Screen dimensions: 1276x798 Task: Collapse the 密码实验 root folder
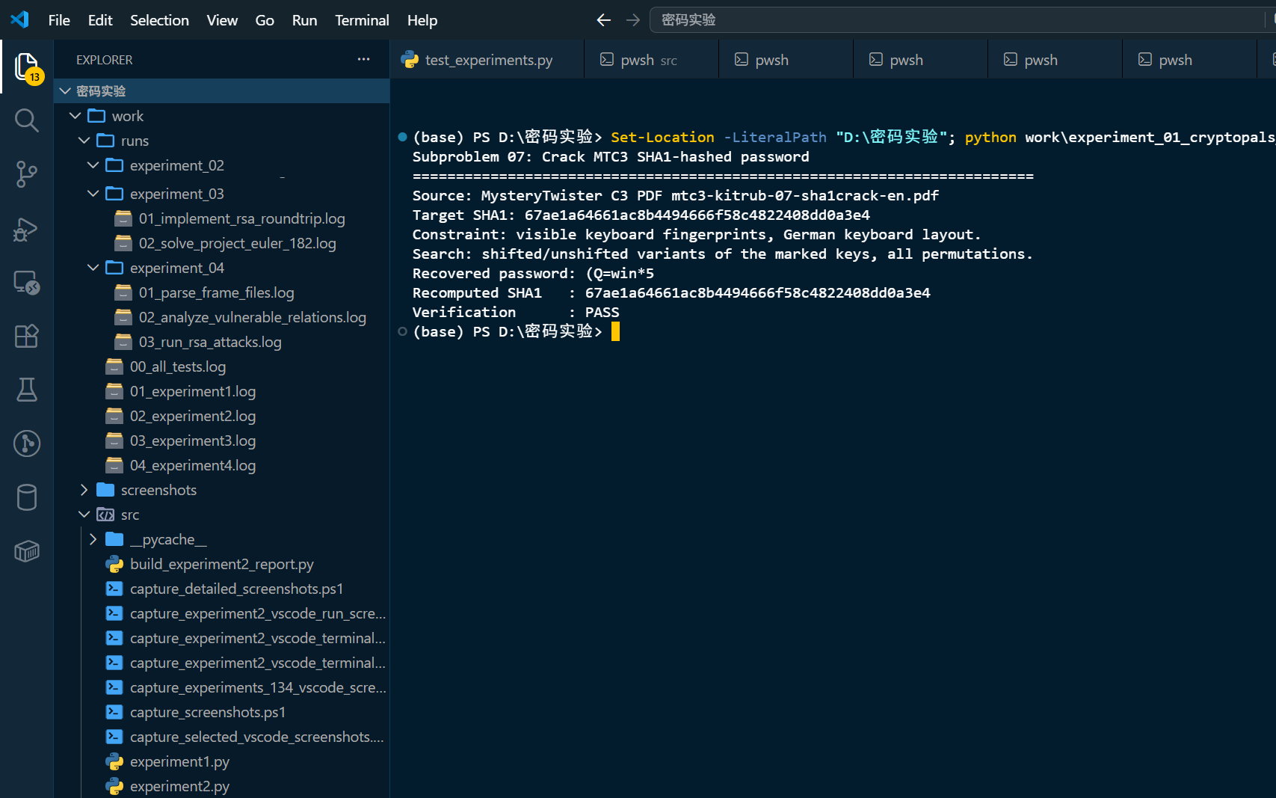[x=65, y=90]
